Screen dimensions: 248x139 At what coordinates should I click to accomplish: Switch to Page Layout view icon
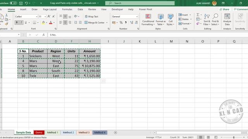(x=208, y=137)
